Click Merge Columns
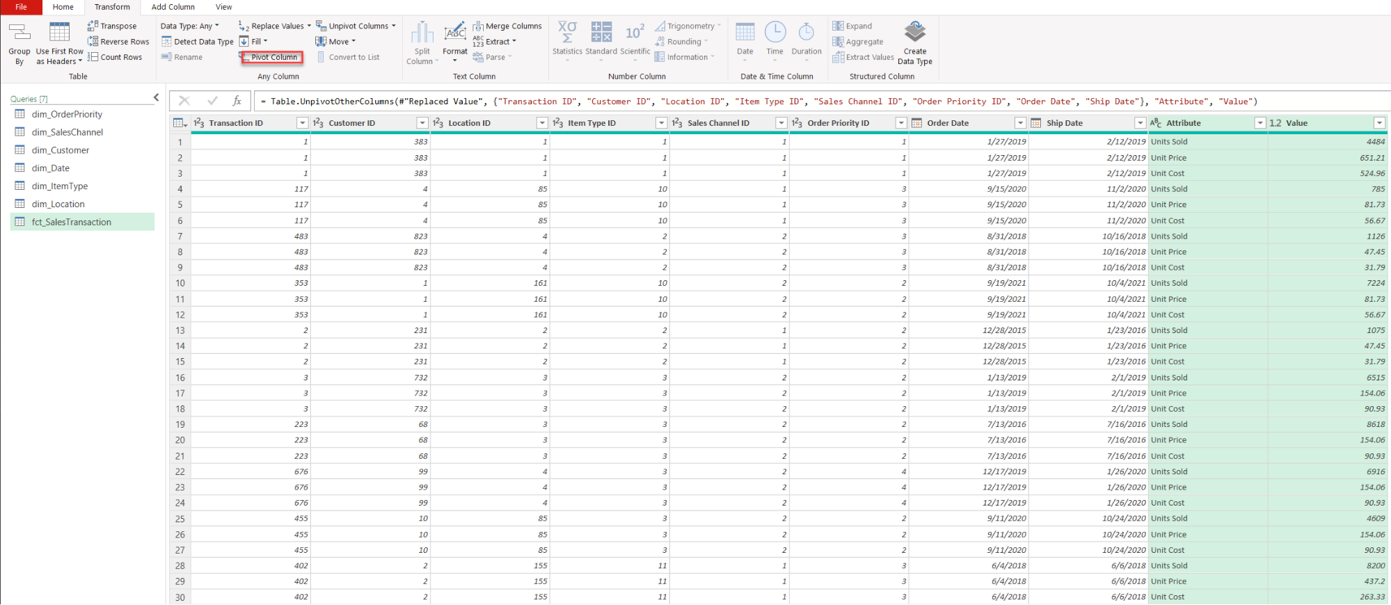The height and width of the screenshot is (605, 1391). click(x=507, y=26)
